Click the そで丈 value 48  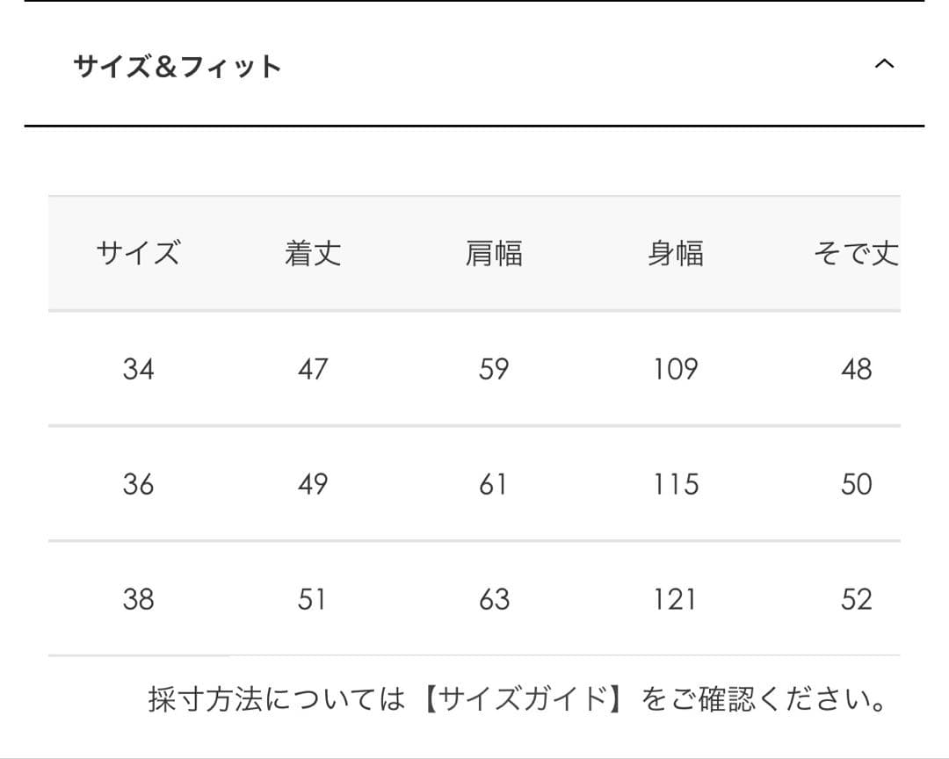(856, 369)
